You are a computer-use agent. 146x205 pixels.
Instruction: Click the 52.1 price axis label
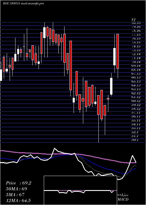click(x=135, y=132)
